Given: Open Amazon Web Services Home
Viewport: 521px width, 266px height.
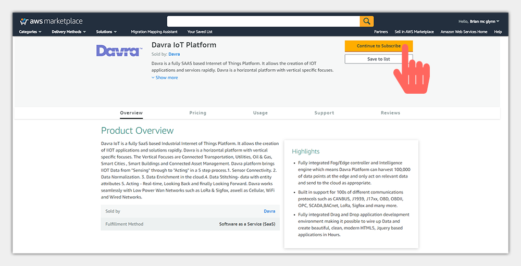Looking at the screenshot, I should pos(464,32).
